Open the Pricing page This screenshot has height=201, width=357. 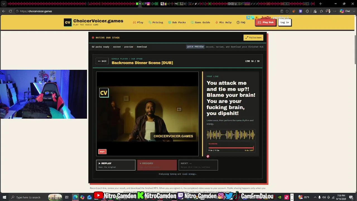156,22
